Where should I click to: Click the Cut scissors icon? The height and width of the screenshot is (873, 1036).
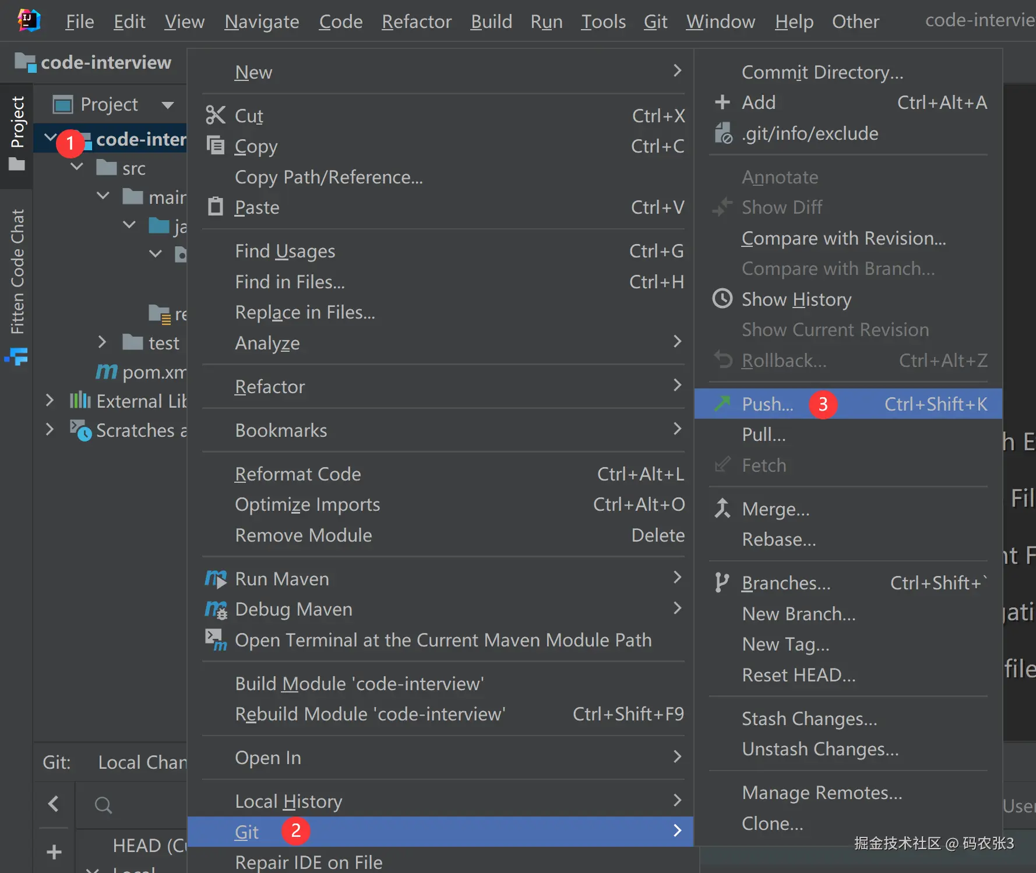[216, 115]
